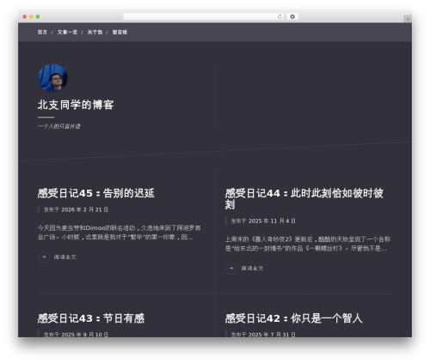Open post 感受日记43：节日有感
430x363 pixels.
(91, 318)
